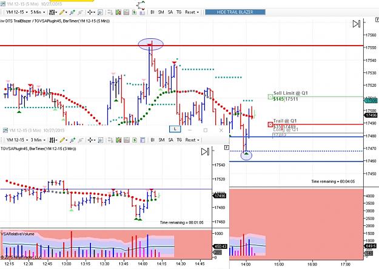Viewport: 379px width, 269px height.
Task: Click the greyed-out icon after the dropper in 3 Min toolbar
Action: pyautogui.click(x=81, y=140)
